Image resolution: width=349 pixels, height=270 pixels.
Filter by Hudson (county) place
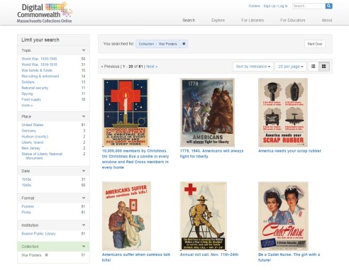[x=35, y=137]
